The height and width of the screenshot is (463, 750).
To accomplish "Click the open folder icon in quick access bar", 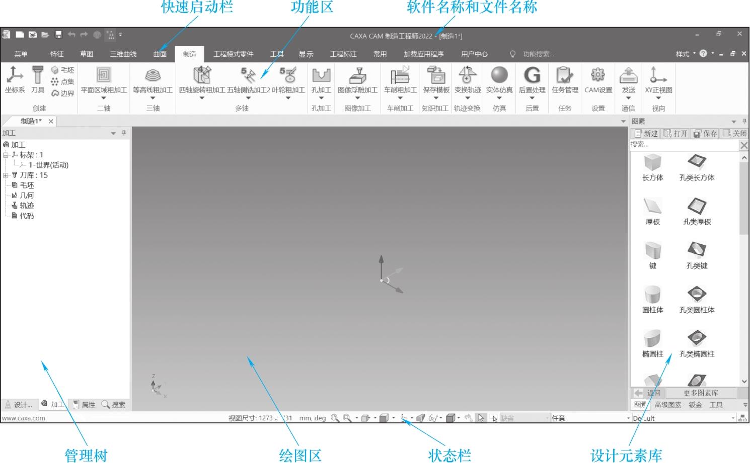I will point(45,35).
